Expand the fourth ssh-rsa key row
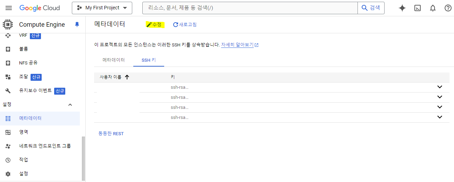The width and height of the screenshot is (454, 182). tap(440, 117)
